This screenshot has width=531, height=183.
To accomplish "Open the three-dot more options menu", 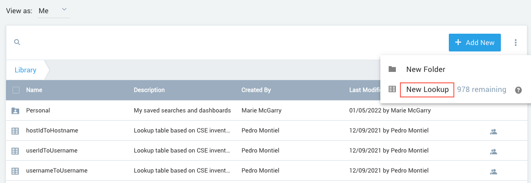I will (x=515, y=43).
